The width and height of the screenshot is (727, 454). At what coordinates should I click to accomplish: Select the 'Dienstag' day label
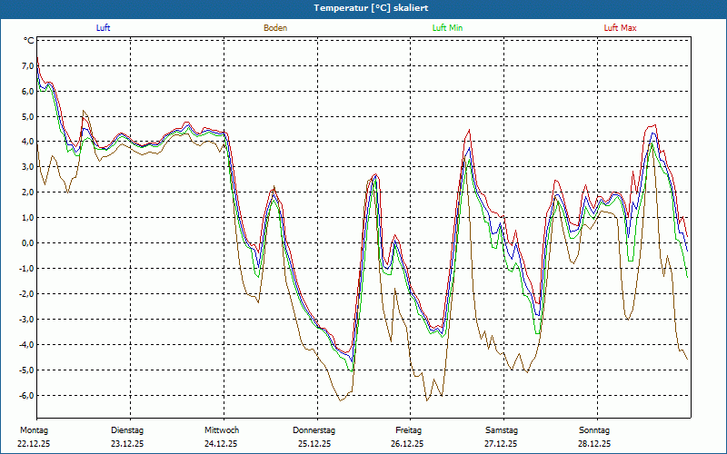[x=127, y=430]
